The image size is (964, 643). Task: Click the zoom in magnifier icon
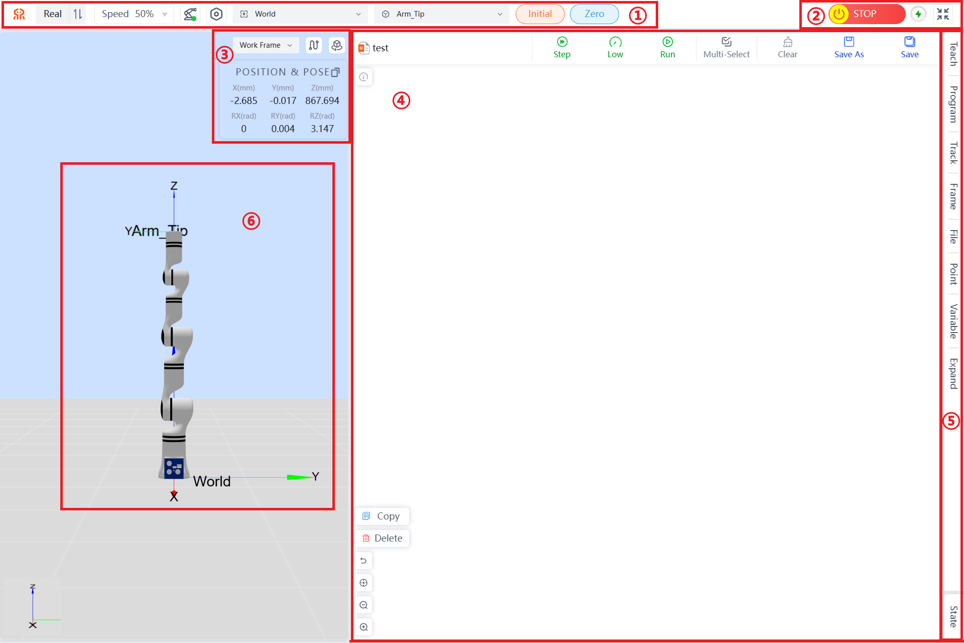tap(364, 627)
